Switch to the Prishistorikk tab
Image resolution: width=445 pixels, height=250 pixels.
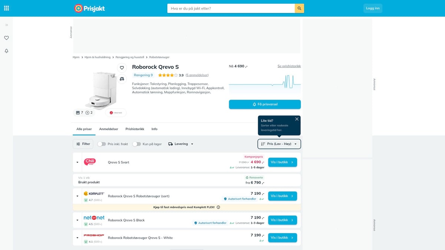(x=135, y=129)
